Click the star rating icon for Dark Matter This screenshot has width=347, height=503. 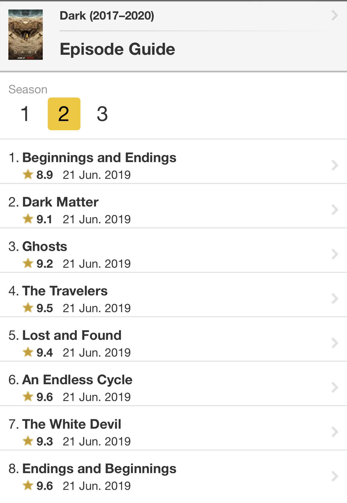point(28,219)
